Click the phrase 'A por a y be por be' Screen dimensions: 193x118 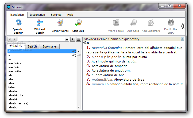107,57
